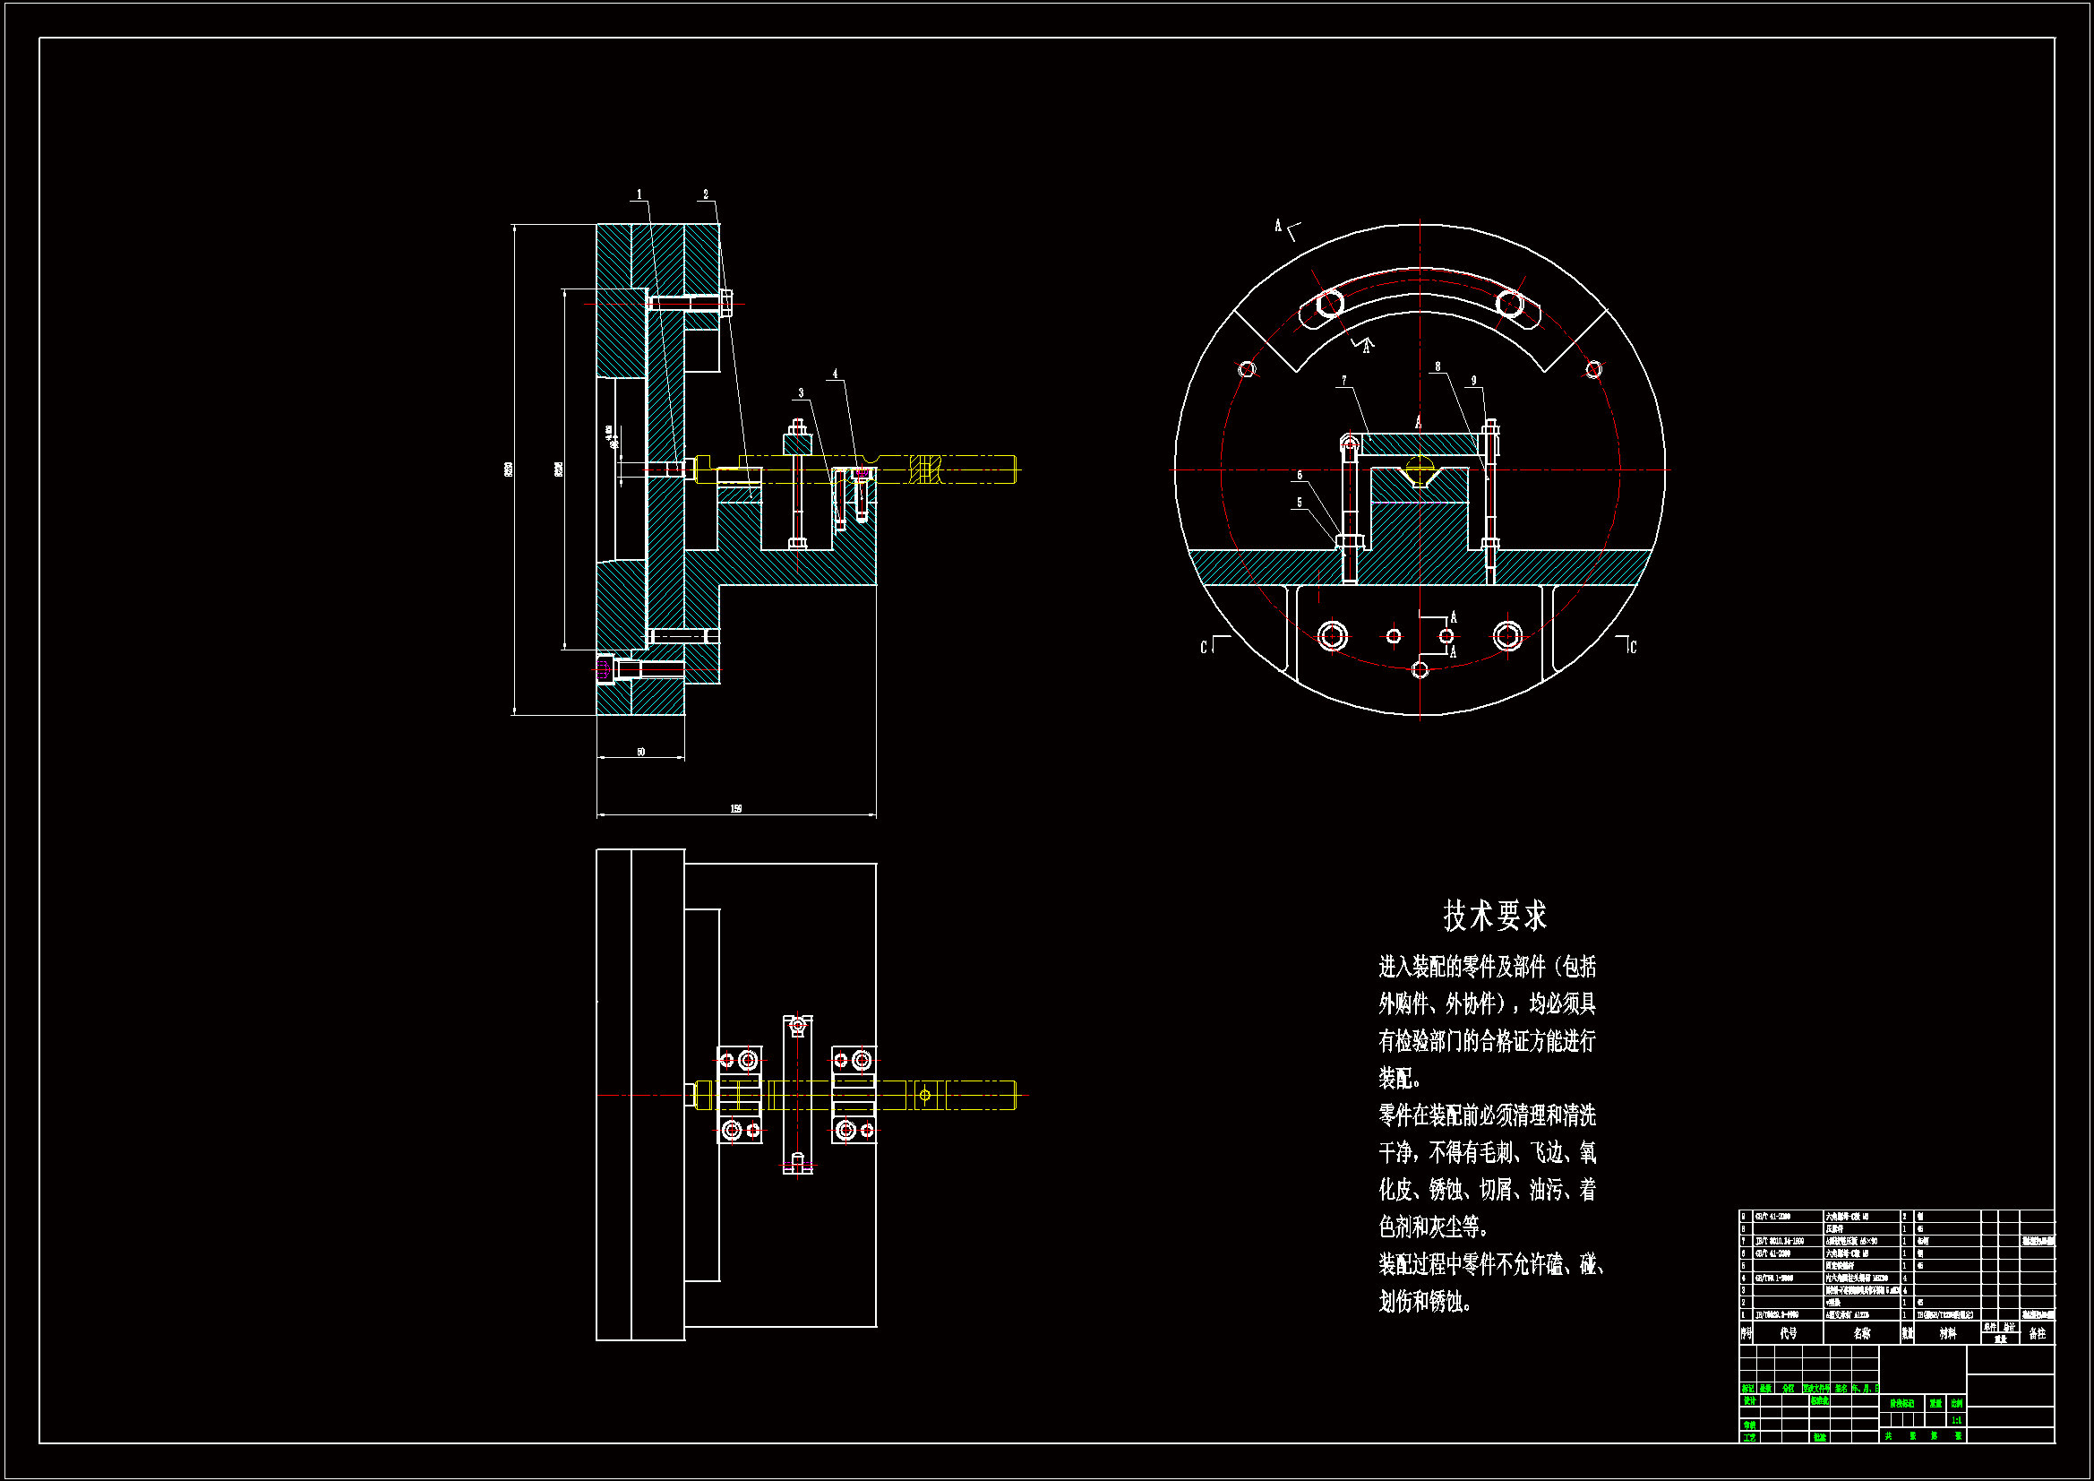Pick the 50 dimension text

640,752
